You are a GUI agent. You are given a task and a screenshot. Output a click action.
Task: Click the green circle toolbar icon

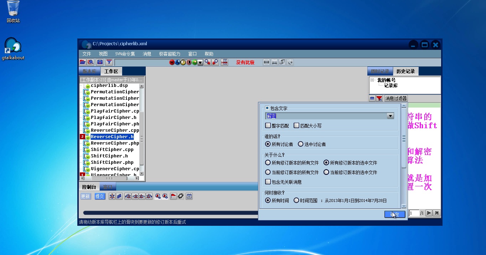click(195, 62)
